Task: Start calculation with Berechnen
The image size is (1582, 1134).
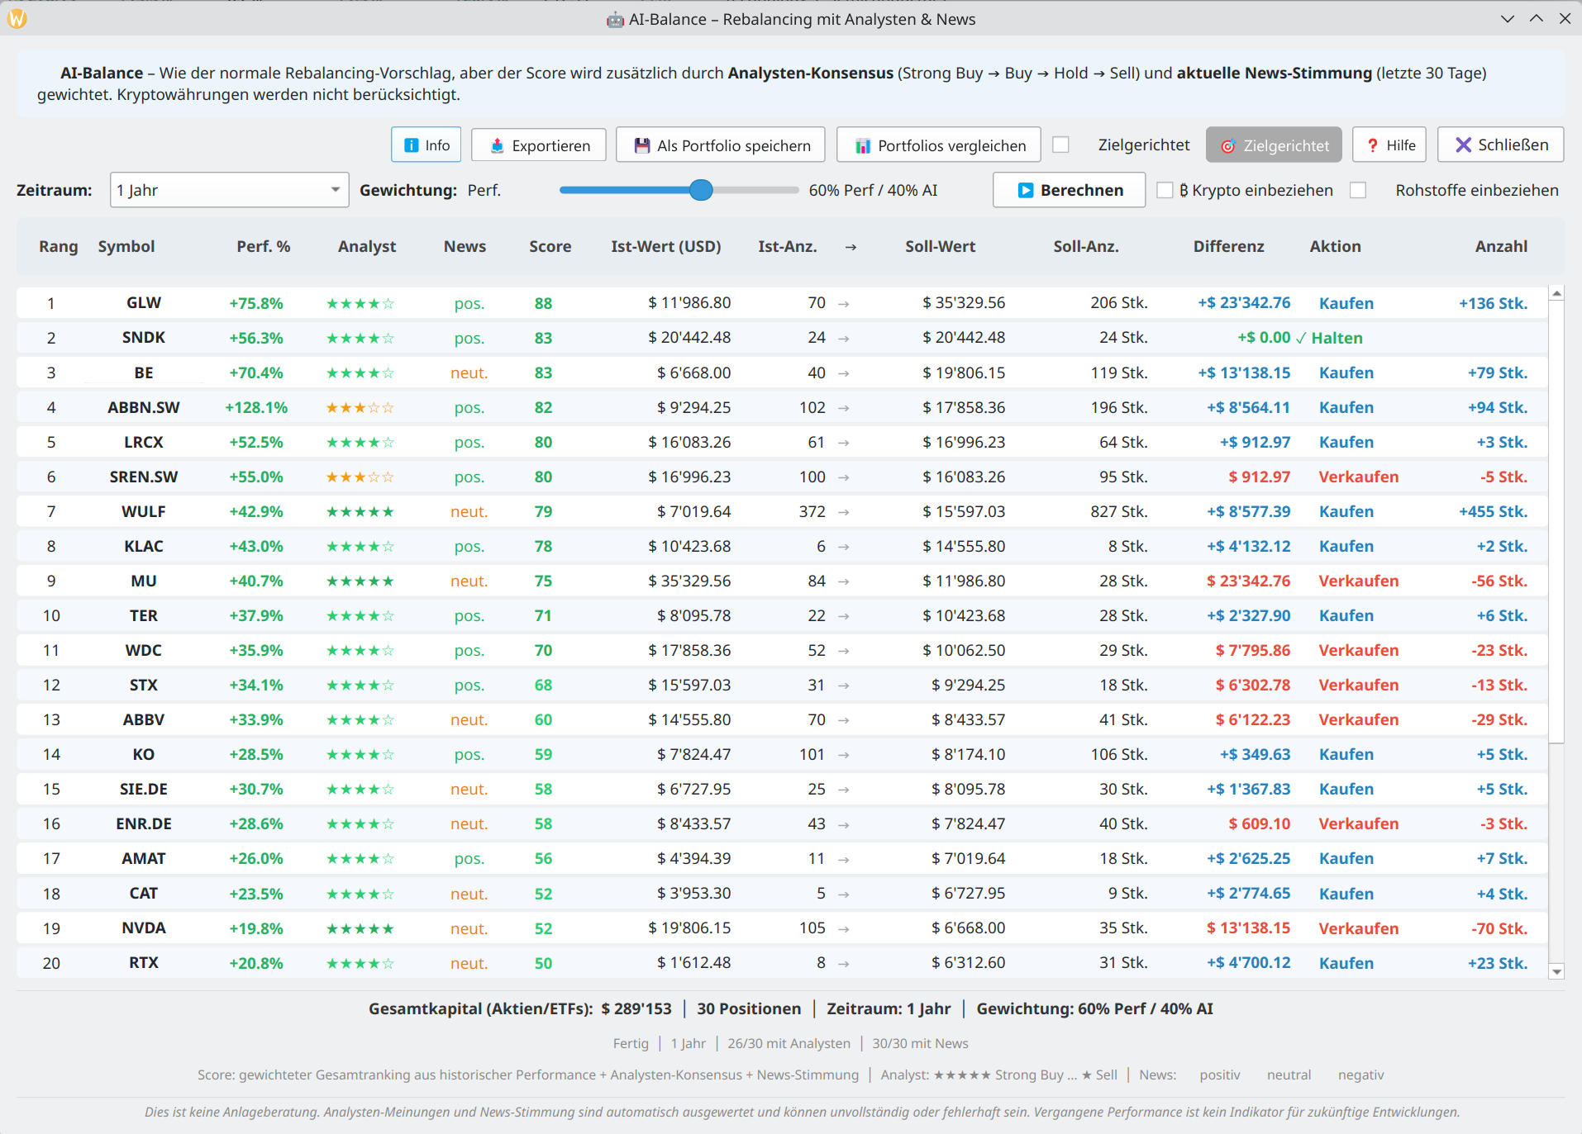Action: pyautogui.click(x=1070, y=190)
